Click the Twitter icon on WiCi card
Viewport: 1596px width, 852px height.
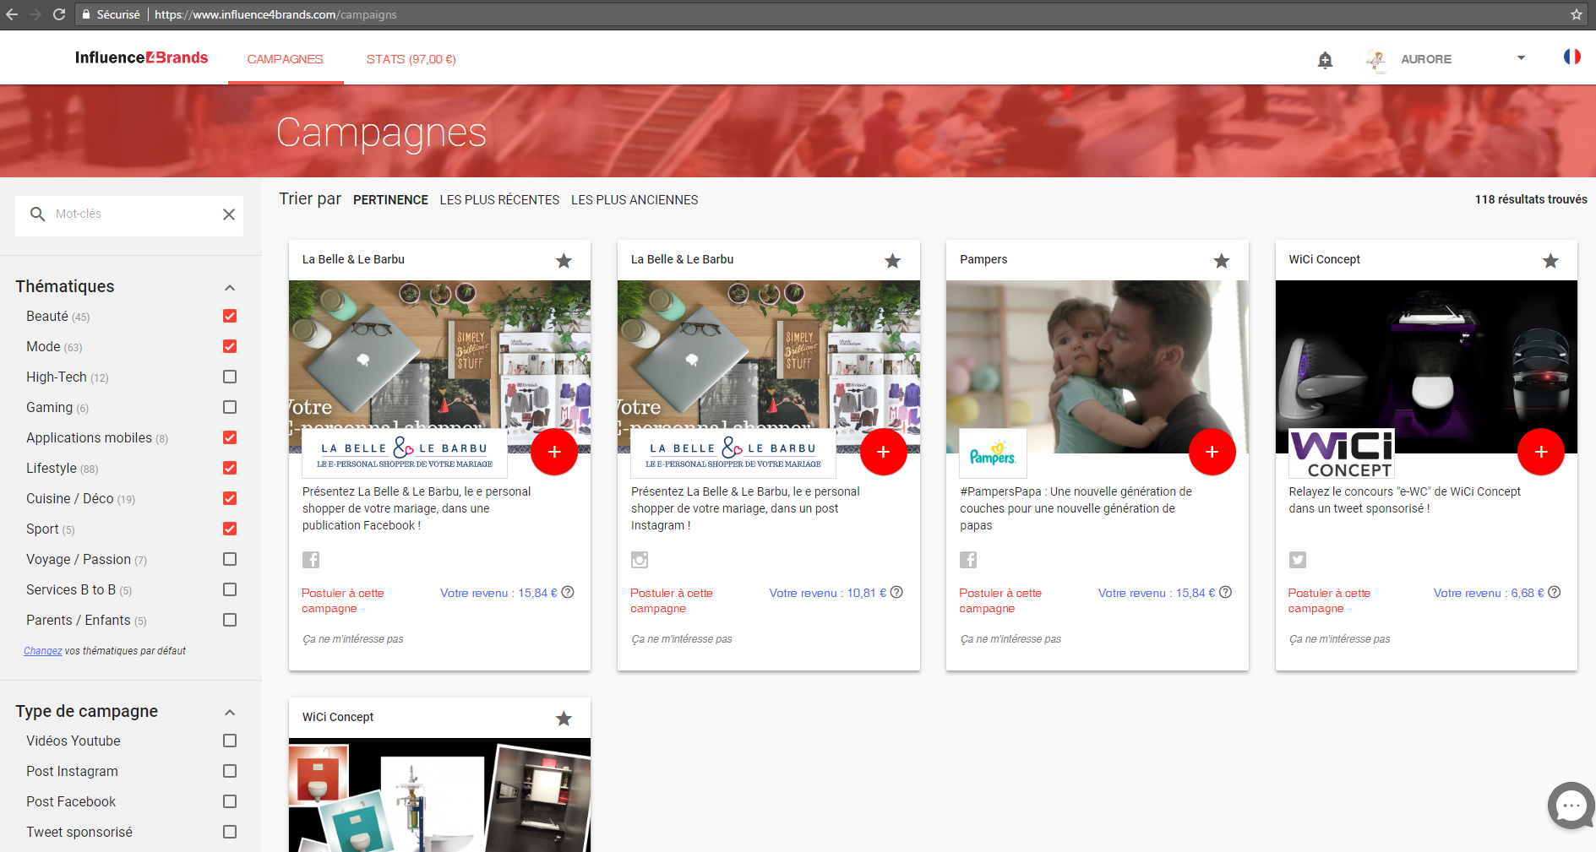tap(1298, 560)
